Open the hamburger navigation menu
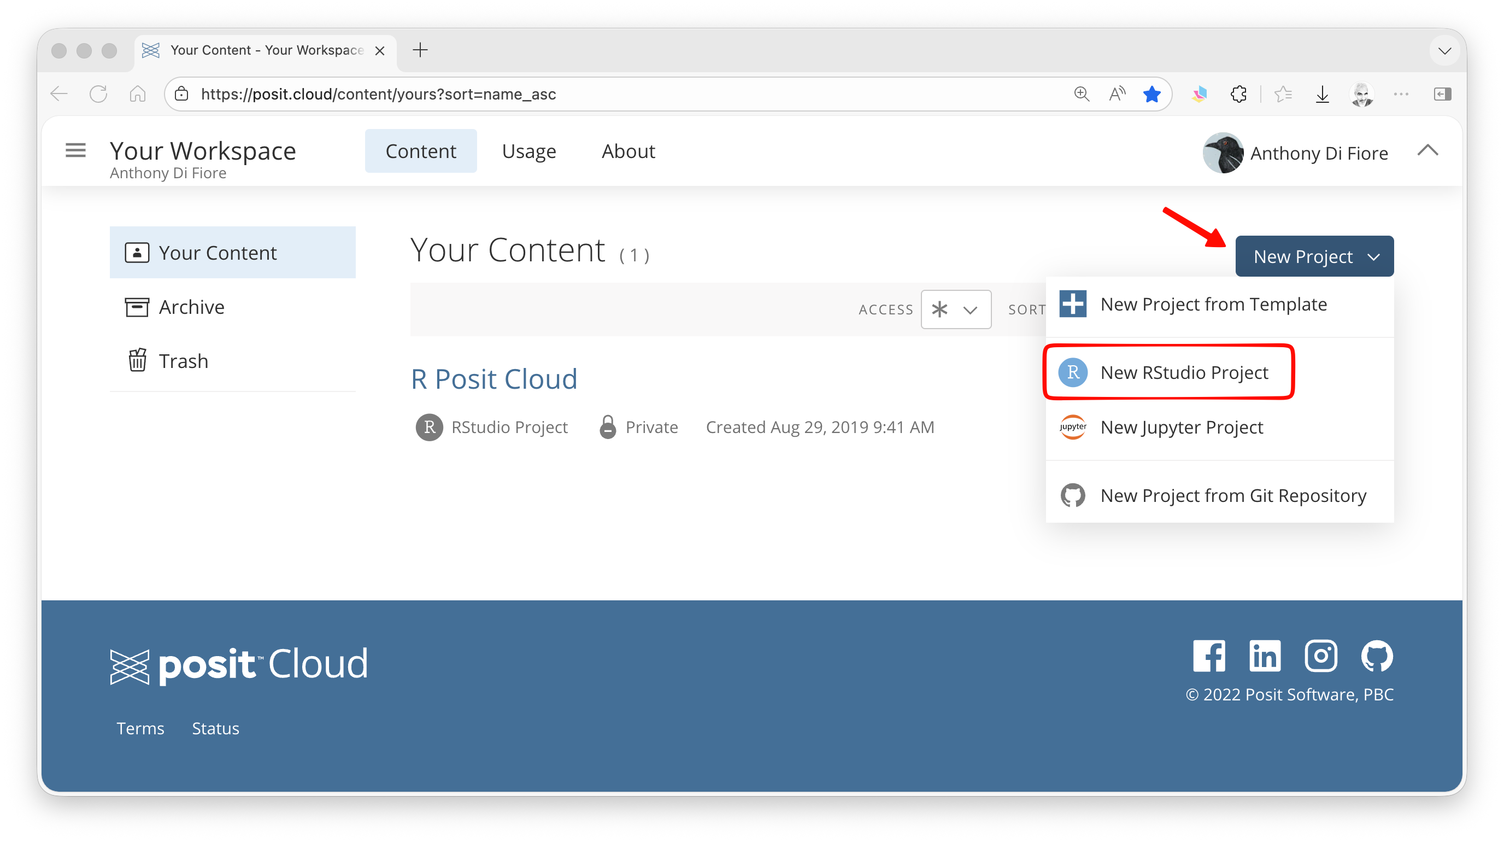 tap(75, 151)
